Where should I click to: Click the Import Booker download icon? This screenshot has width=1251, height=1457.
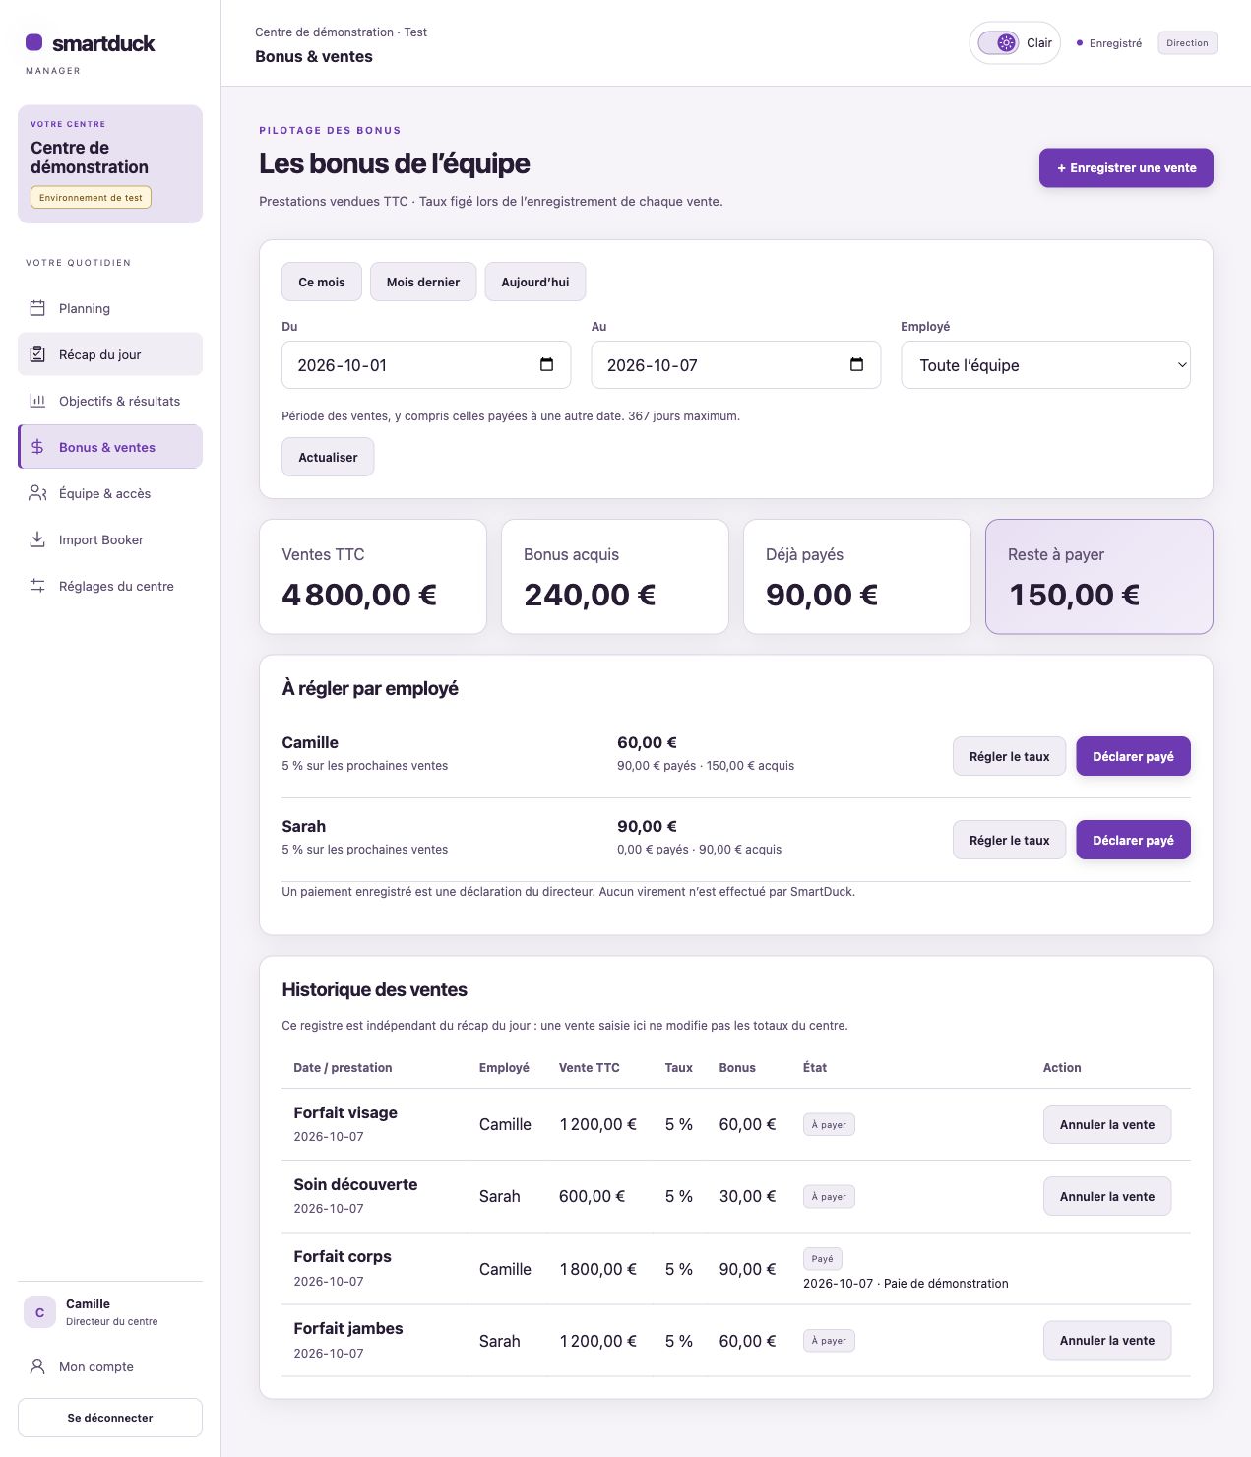click(x=37, y=539)
